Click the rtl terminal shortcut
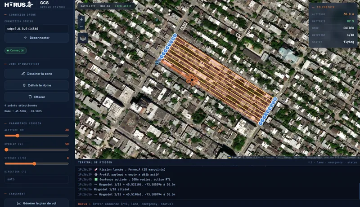Image resolution: width=360 pixels, height=207 pixels. point(310,163)
